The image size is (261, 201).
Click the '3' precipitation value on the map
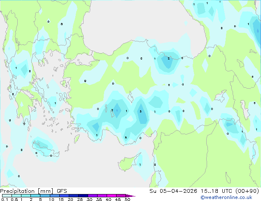[141, 111]
